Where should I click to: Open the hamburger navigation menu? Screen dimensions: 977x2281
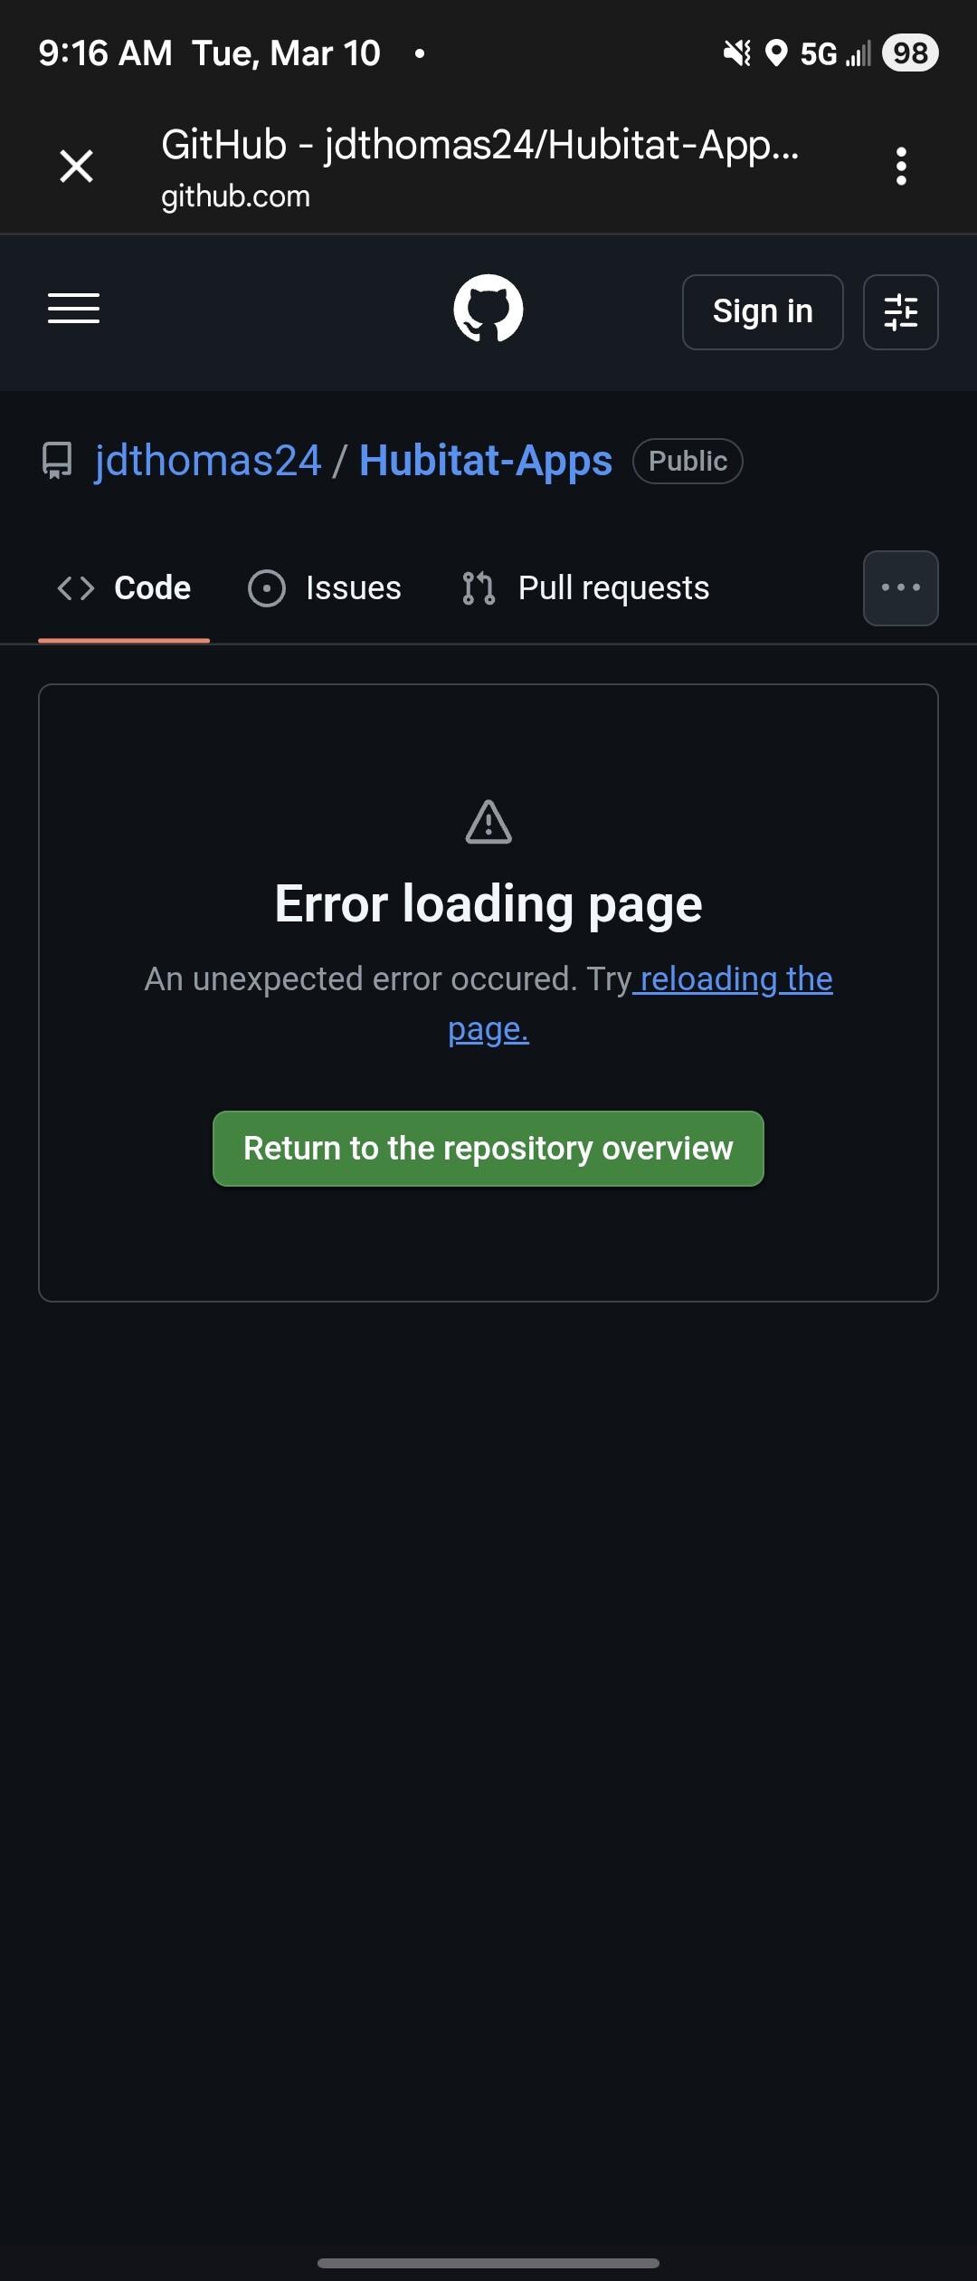[73, 309]
